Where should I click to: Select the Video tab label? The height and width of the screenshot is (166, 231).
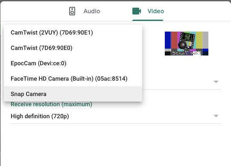(x=156, y=11)
